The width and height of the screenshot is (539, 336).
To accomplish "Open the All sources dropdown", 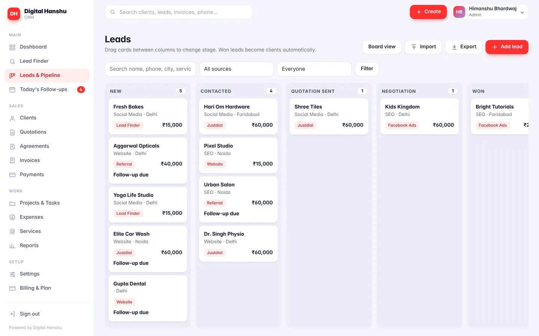I will coord(237,69).
